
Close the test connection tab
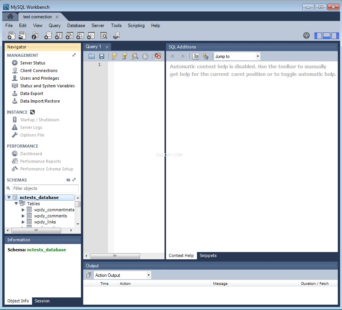coord(57,17)
